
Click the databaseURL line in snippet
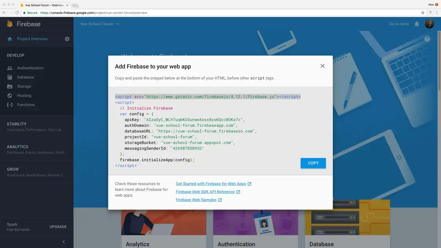[191, 131]
